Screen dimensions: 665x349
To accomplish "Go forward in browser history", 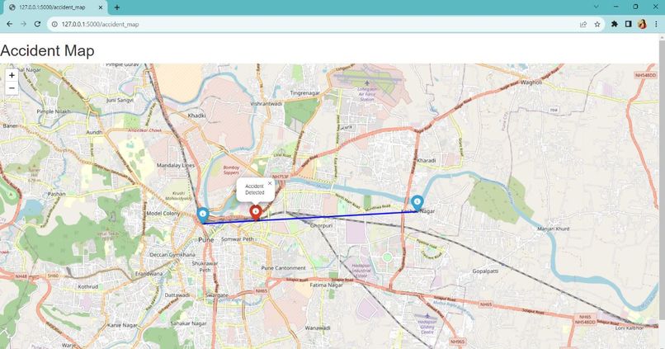I will point(23,24).
